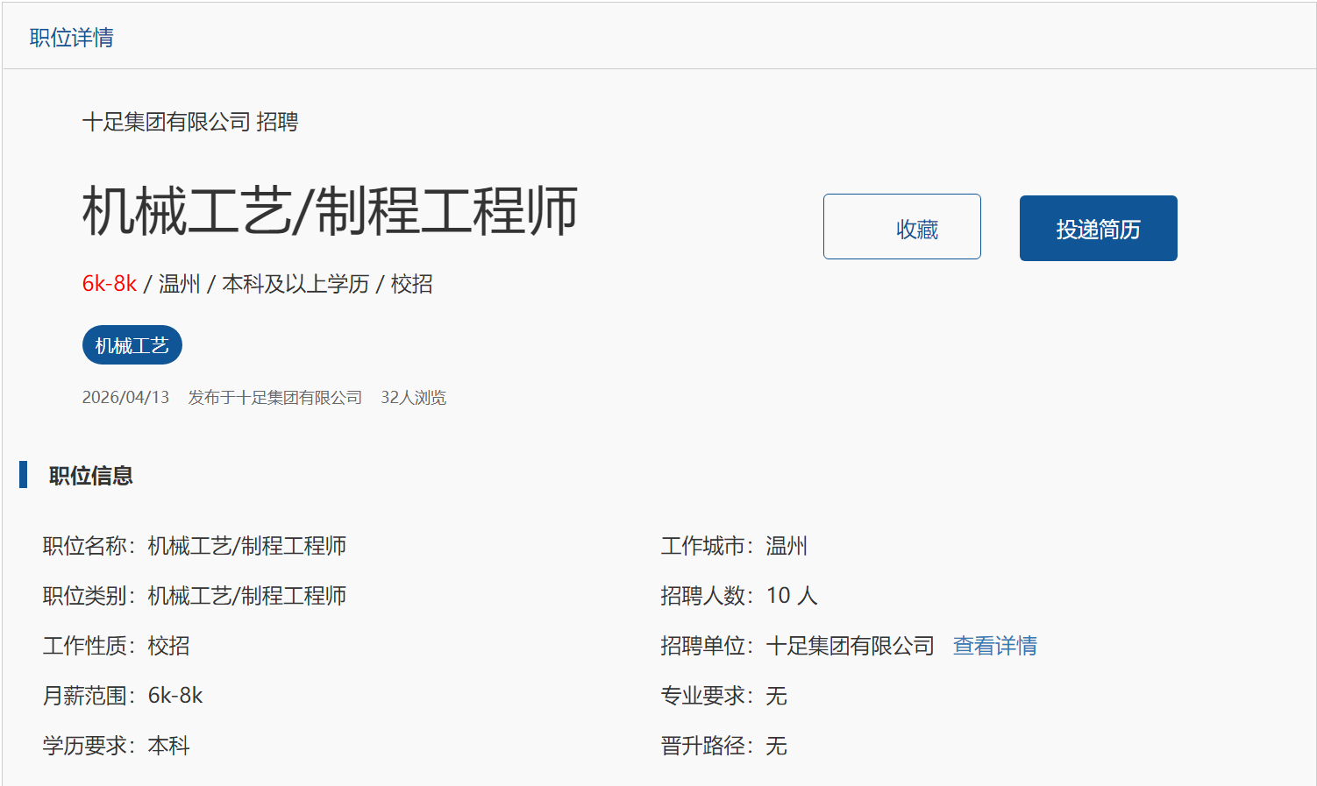Click the 发布于十足集团有限公司 publisher text

(274, 398)
